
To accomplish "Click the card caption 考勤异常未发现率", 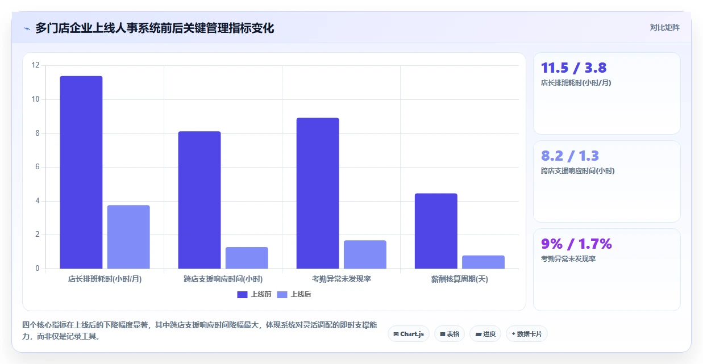I will [568, 259].
